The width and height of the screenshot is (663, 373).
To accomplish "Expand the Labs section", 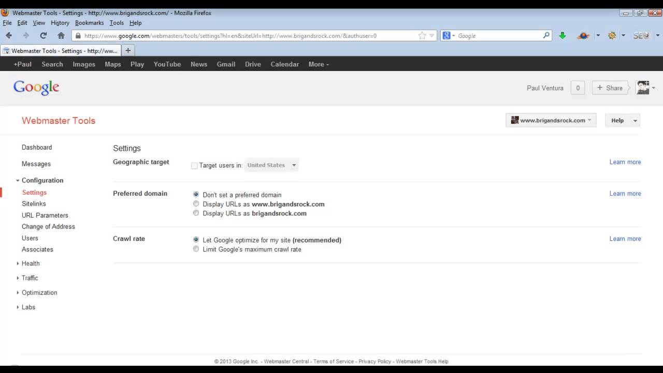I will 18,307.
